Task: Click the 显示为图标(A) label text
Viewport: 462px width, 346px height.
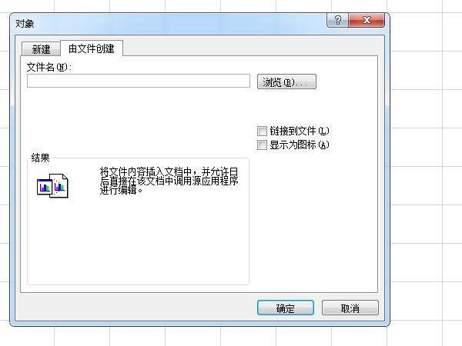Action: click(x=300, y=145)
